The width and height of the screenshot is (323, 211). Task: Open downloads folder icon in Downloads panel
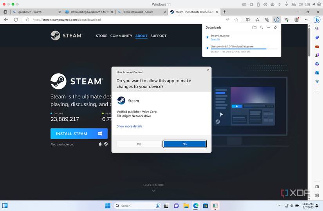click(254, 27)
